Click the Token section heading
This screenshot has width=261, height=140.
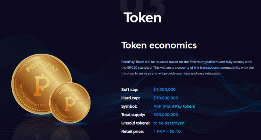coord(143,18)
